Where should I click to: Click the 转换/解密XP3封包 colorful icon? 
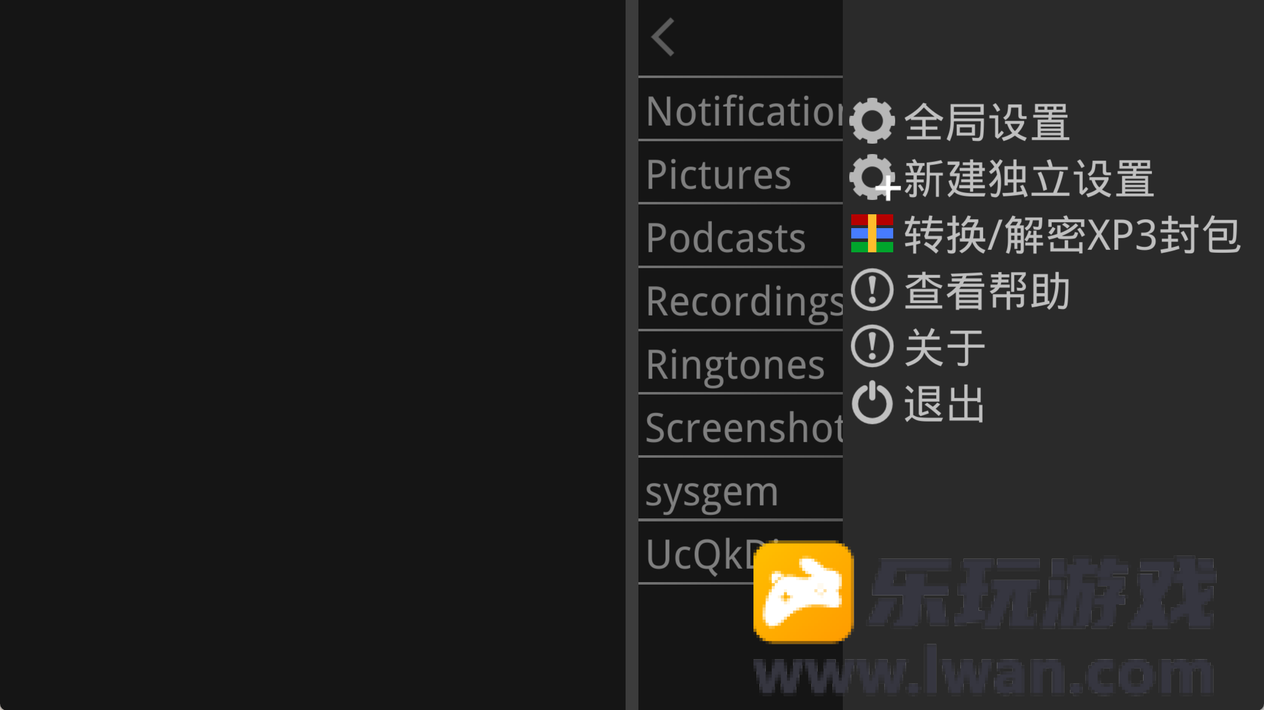tap(871, 234)
